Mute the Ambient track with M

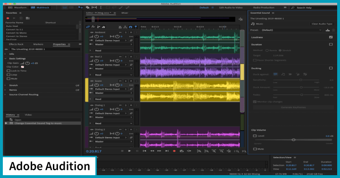pos(120,32)
